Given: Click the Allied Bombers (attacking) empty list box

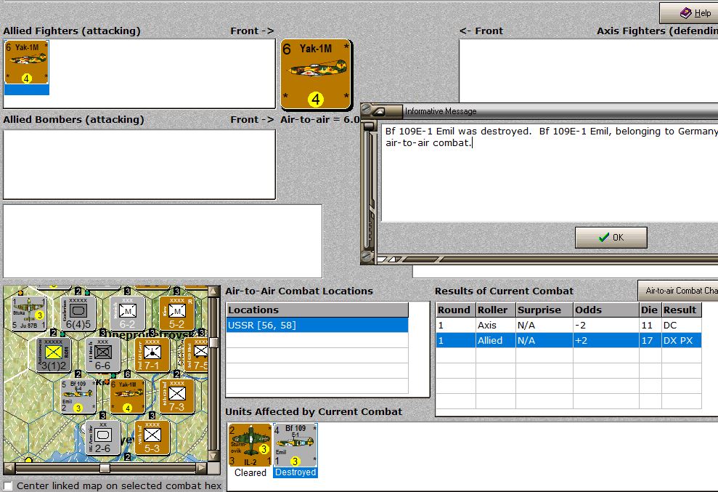Looking at the screenshot, I should click(x=139, y=164).
